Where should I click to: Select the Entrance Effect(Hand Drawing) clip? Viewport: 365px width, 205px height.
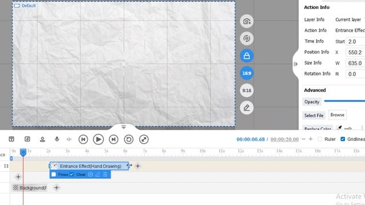click(89, 166)
